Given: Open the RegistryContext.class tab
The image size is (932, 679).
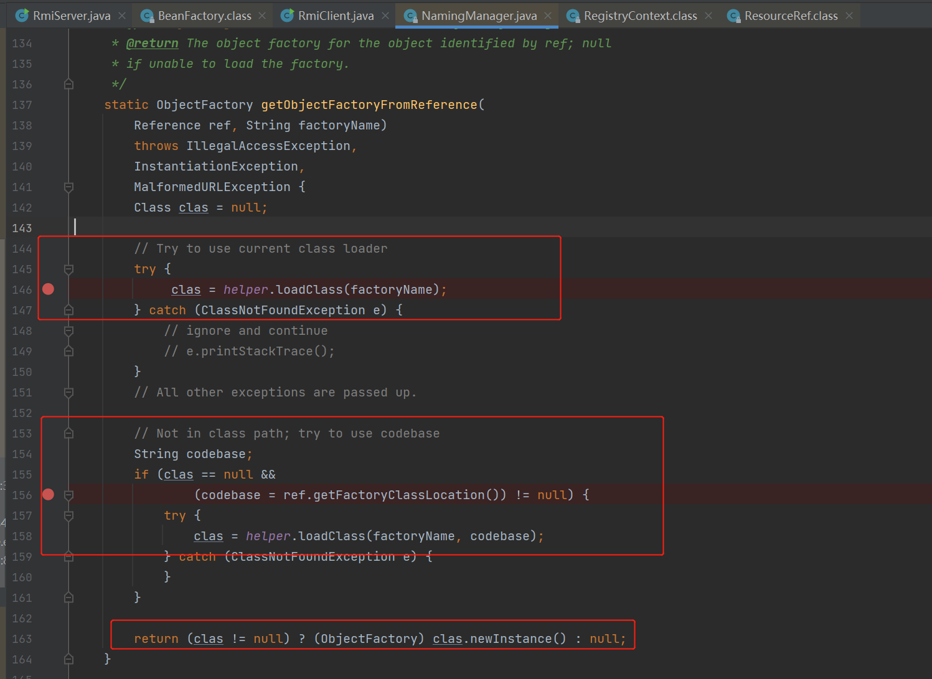Looking at the screenshot, I should [640, 16].
